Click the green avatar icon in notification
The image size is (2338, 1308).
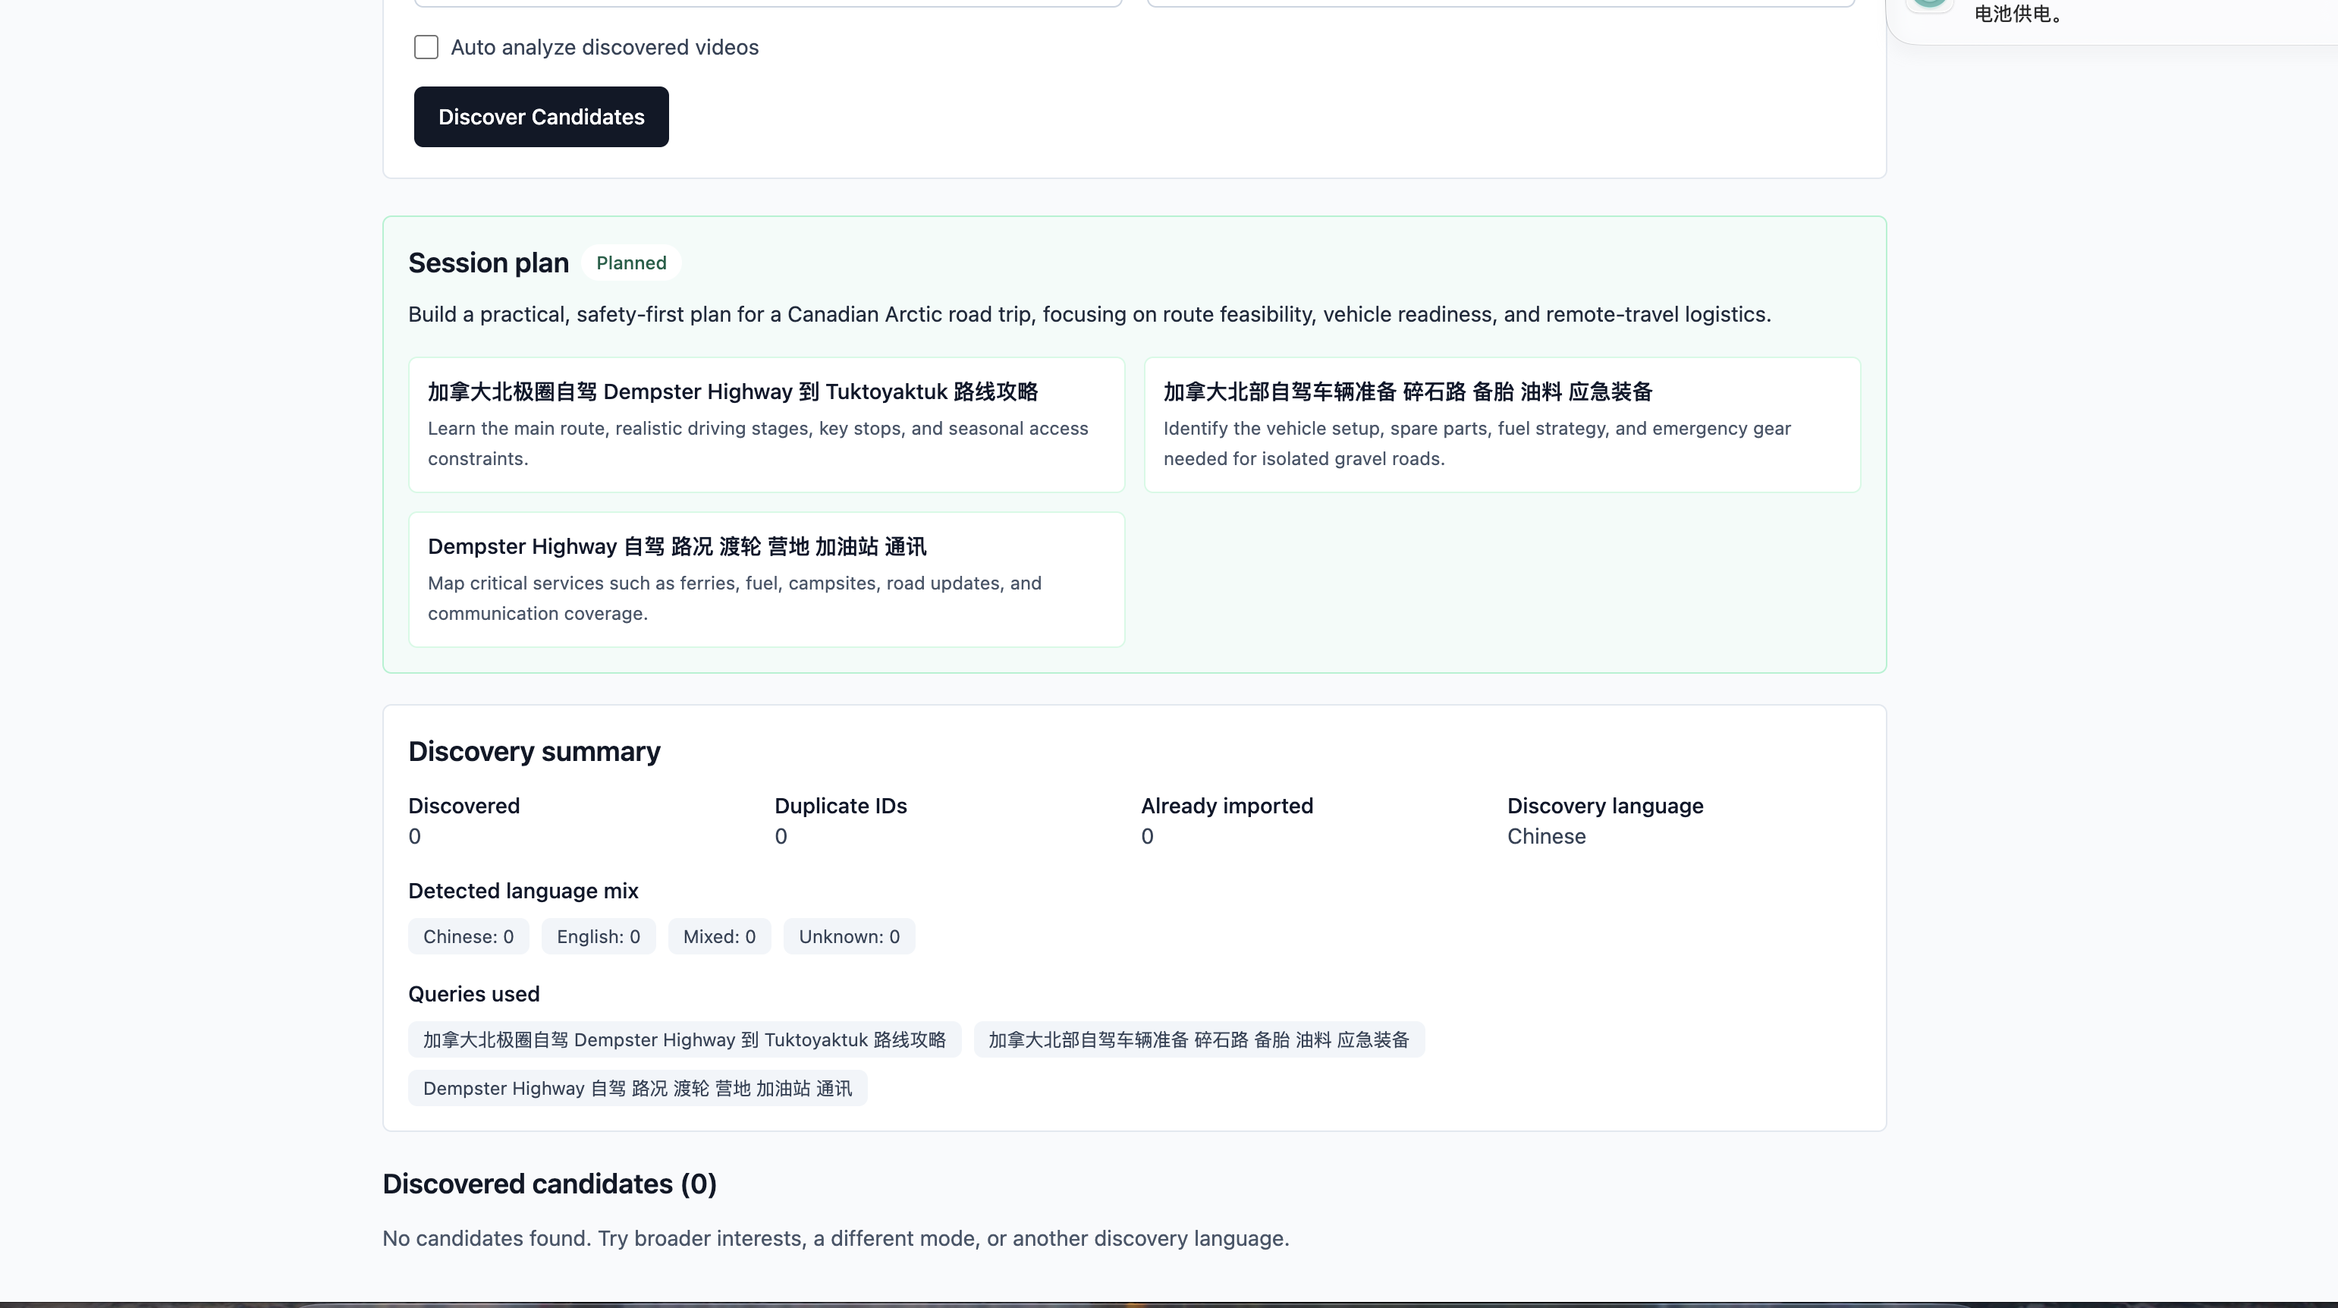tap(1930, 5)
